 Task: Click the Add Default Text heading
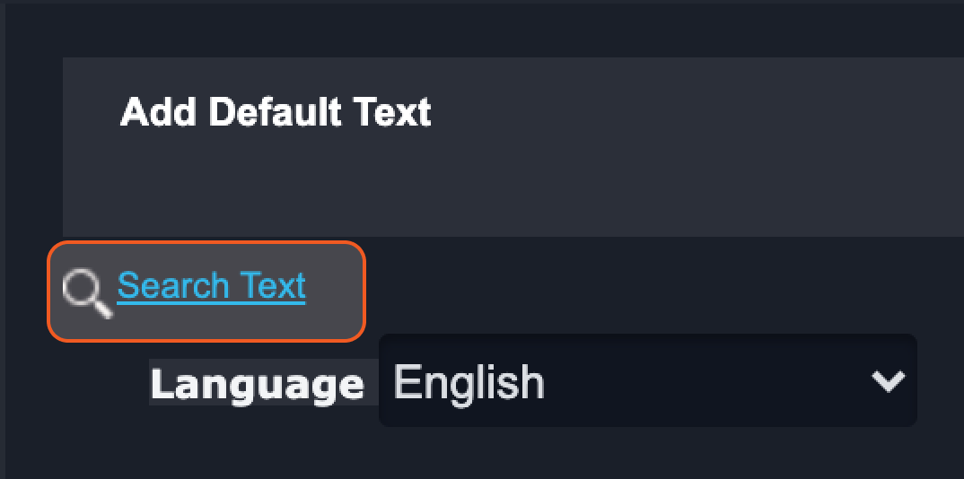pos(276,113)
